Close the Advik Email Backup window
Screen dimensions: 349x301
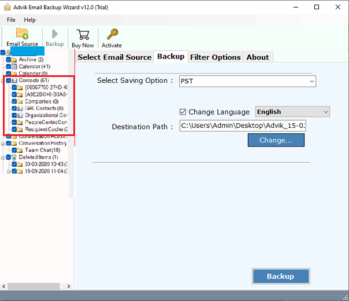click(338, 7)
